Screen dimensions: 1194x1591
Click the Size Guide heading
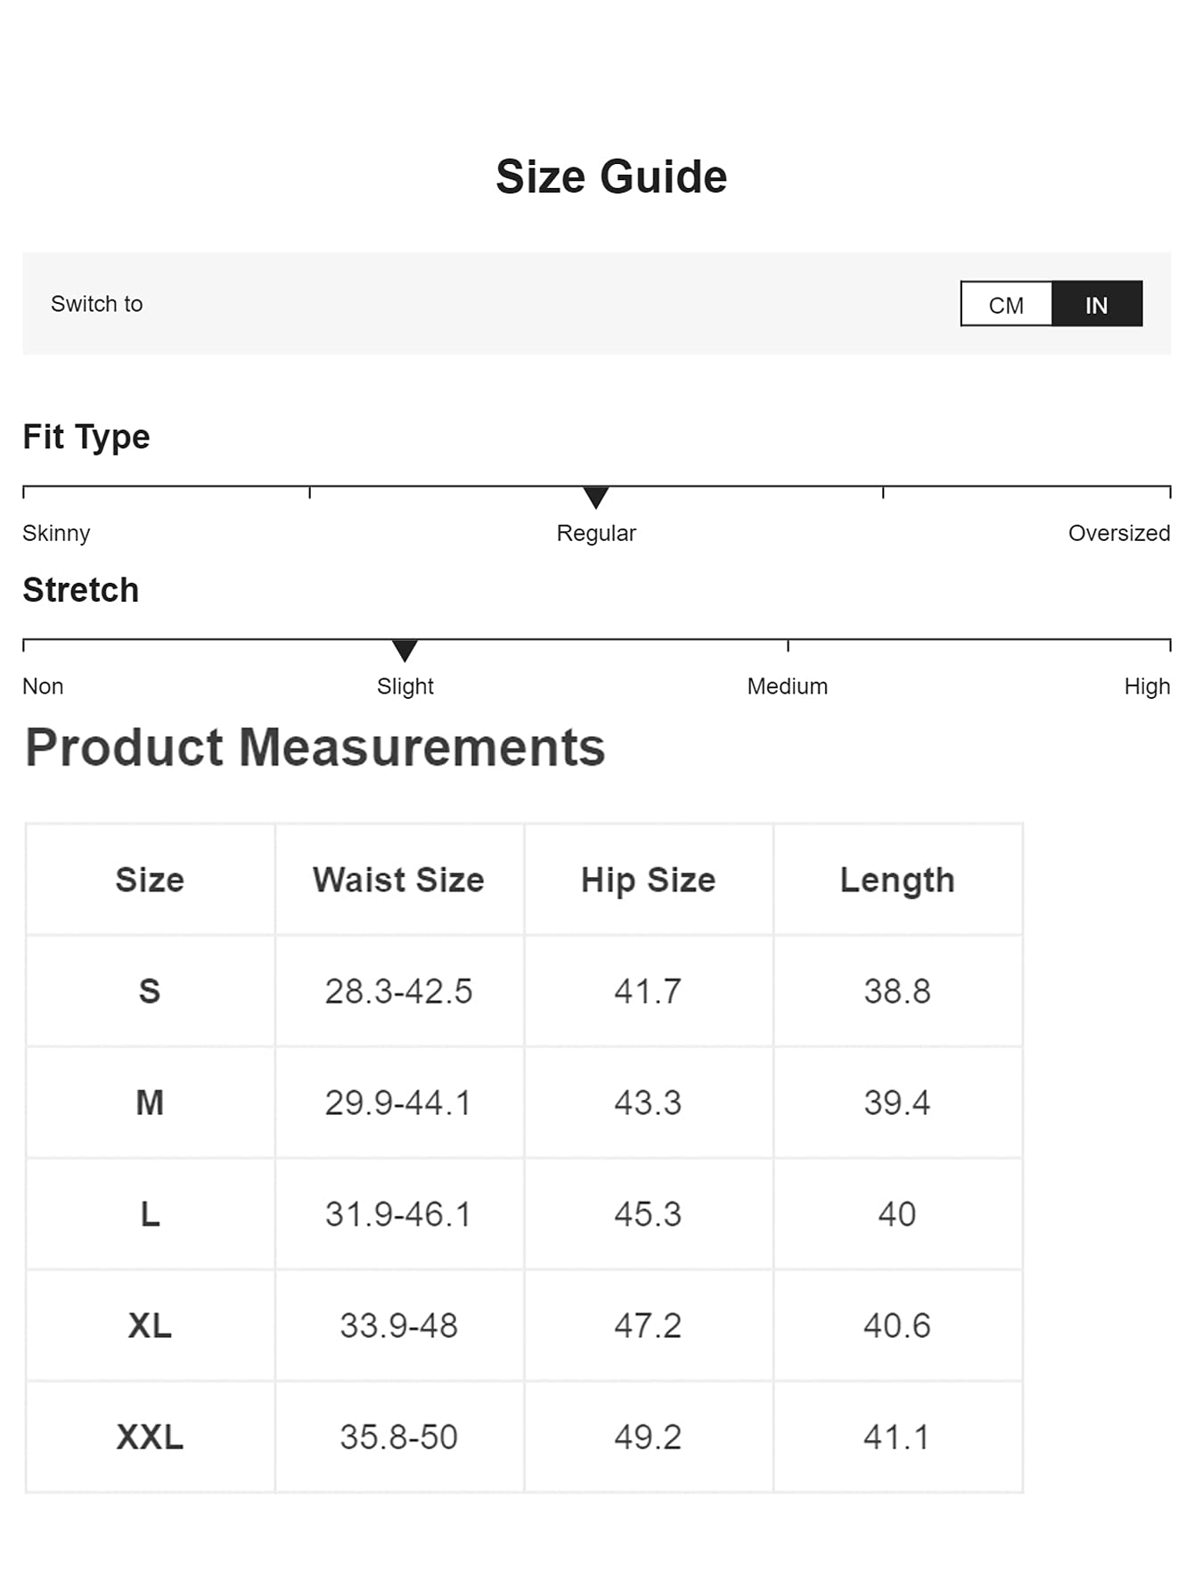tap(611, 176)
